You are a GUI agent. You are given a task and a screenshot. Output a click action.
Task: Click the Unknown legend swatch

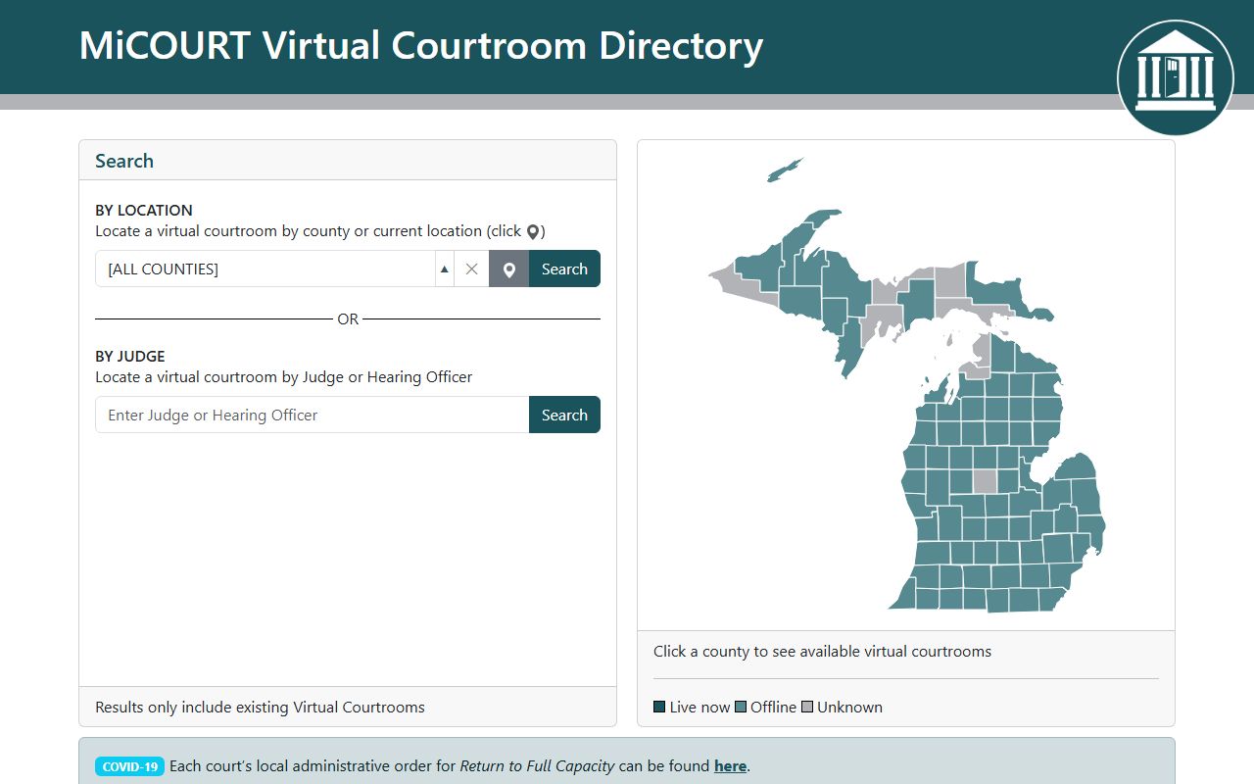pos(807,707)
